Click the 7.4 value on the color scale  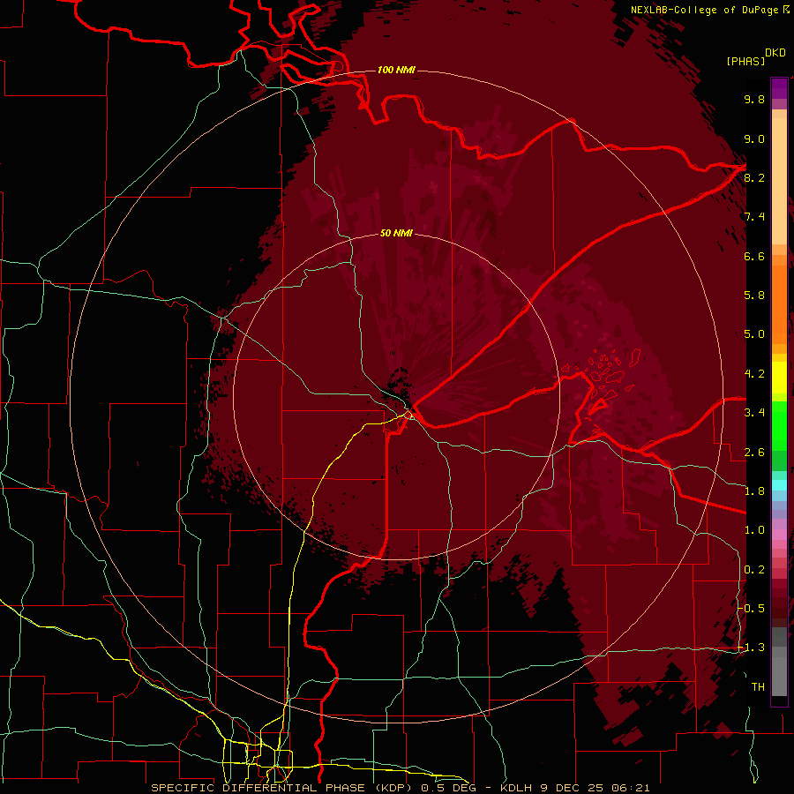click(x=754, y=217)
